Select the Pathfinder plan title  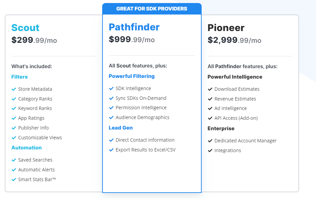click(134, 27)
